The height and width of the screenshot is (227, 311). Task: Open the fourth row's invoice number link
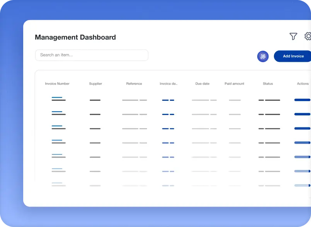coord(57,141)
